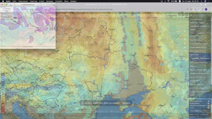This screenshot has height=119, width=212.
Task: Show more toolbar items chevron
Action: 51,5
